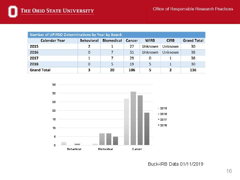Viewport: 240px width, 180px height.
Task: Click the 2016 legend color swatch
Action: point(159,114)
